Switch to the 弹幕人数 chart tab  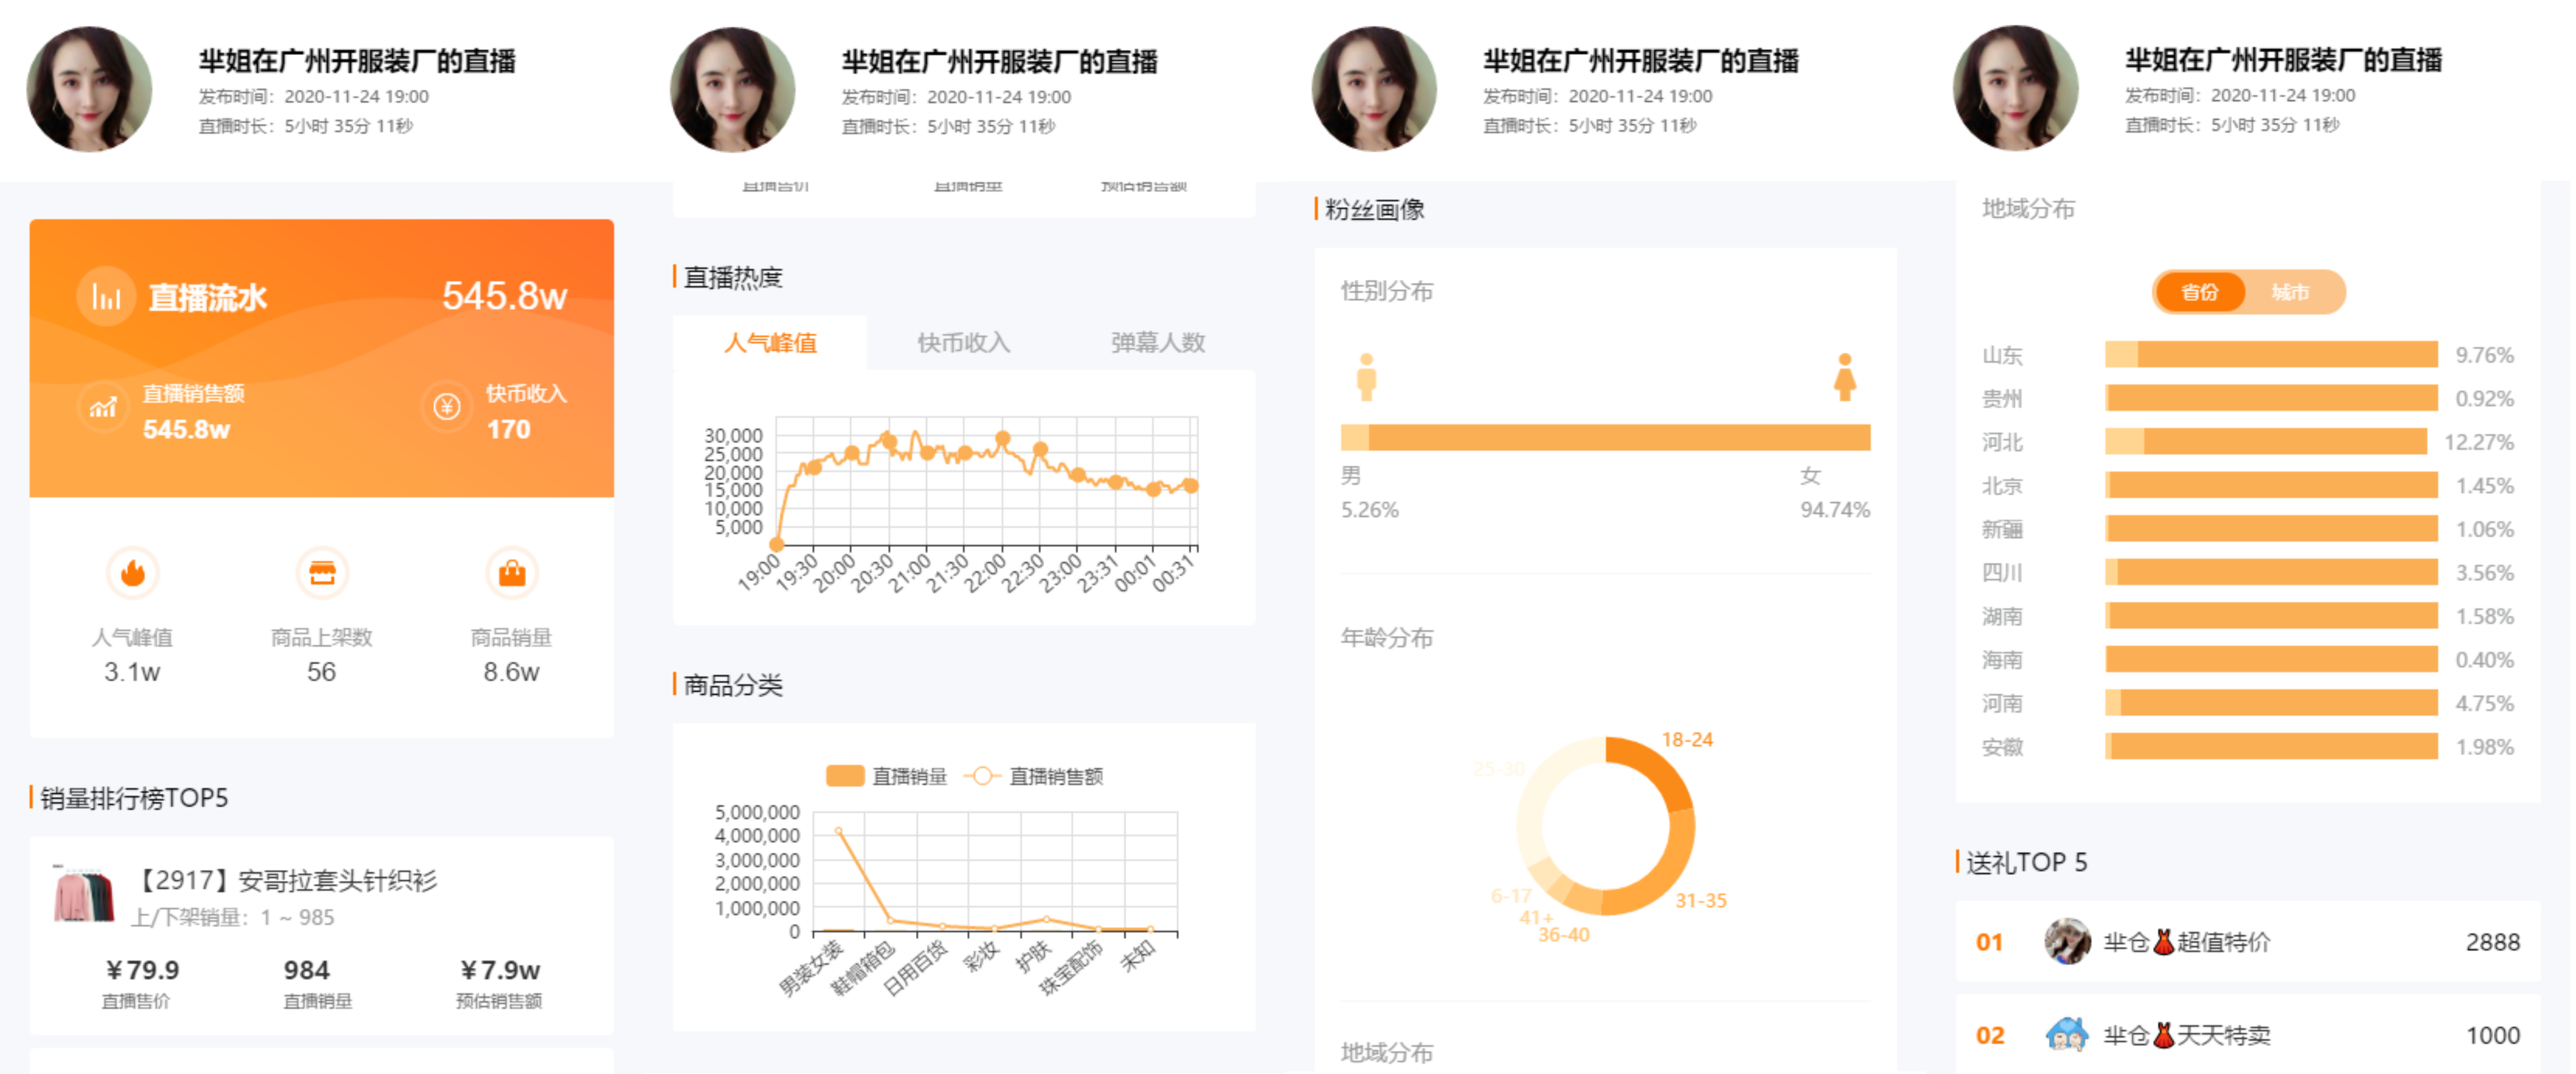(x=1158, y=343)
